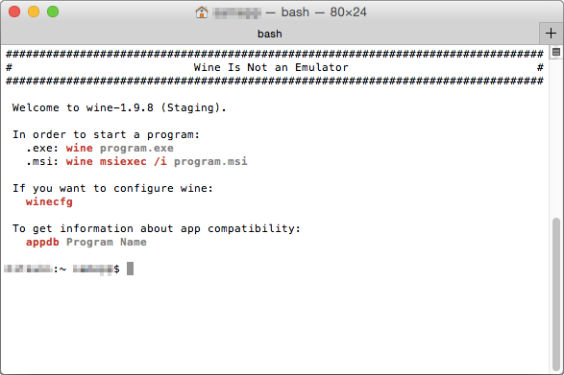Viewport: 564px width, 375px height.
Task: Click the red 'winecfg' command text
Action: pos(49,201)
